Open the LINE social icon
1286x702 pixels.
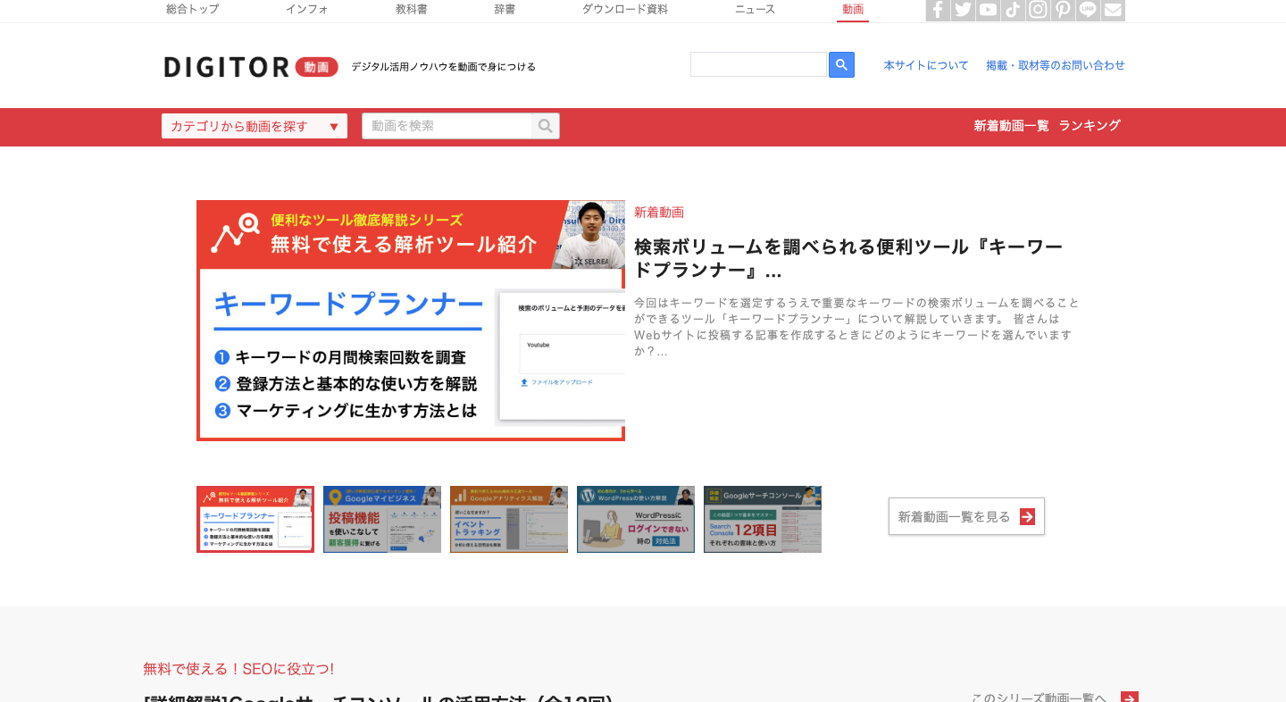click(x=1088, y=10)
